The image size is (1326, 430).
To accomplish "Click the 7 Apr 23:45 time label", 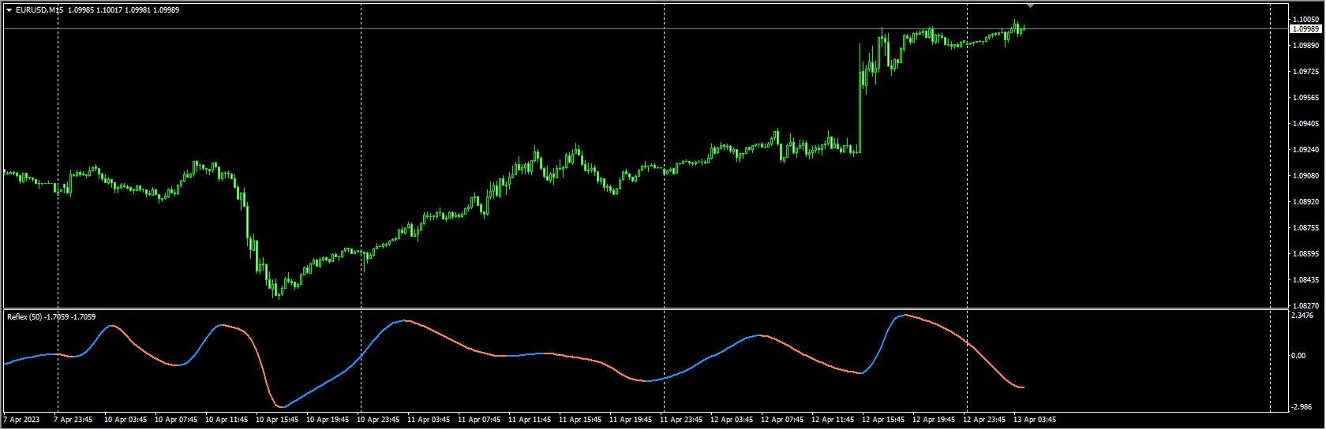I will pyautogui.click(x=73, y=420).
